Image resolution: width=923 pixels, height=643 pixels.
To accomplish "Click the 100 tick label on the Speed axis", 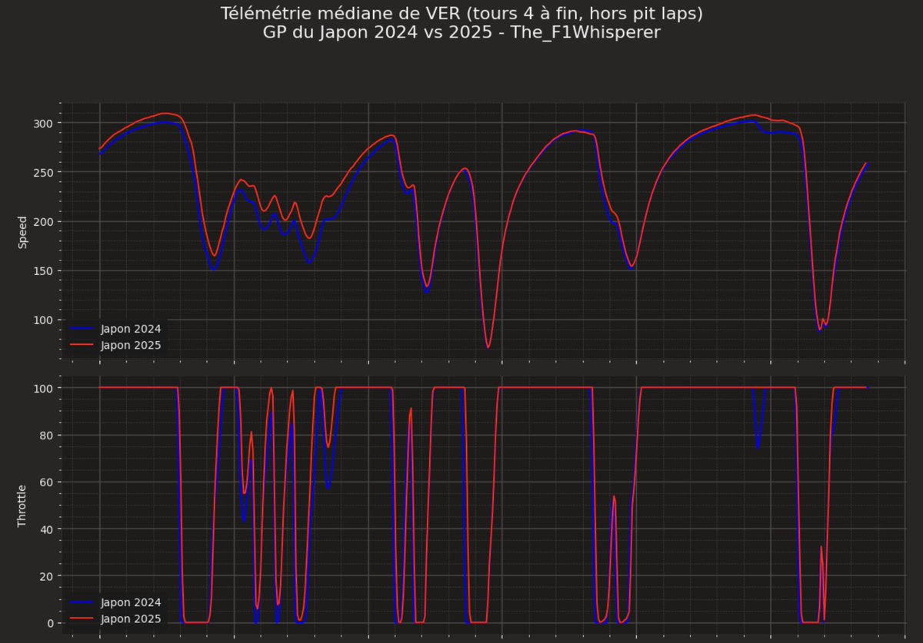I will coord(42,320).
